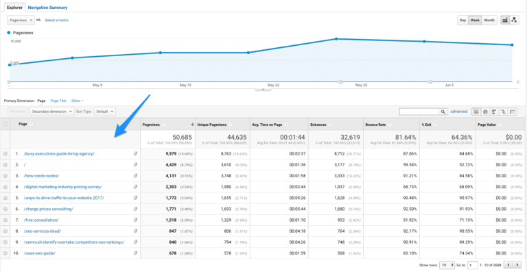Image resolution: width=527 pixels, height=271 pixels.
Task: Check the box for /how-credo-works/ row
Action: click(x=5, y=176)
